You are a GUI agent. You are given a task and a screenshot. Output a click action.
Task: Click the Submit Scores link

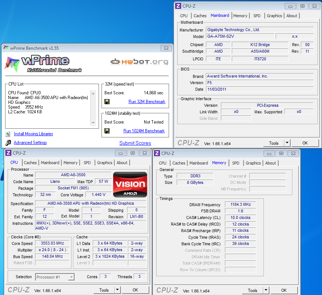click(x=135, y=143)
